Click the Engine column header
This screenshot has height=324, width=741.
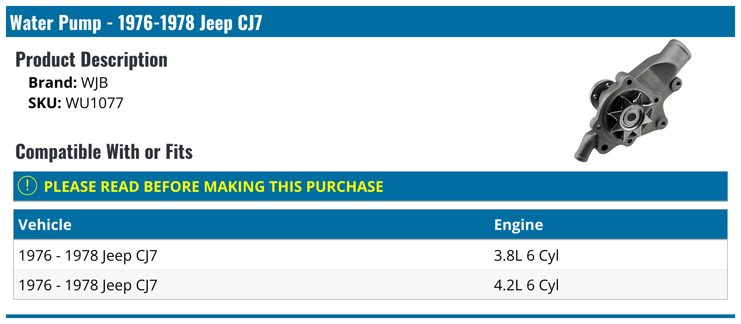point(518,225)
